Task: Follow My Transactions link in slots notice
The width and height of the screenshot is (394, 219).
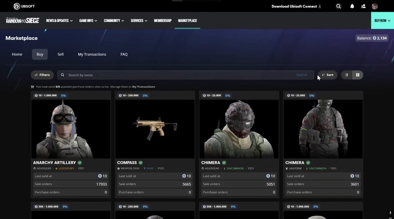Action: click(143, 87)
